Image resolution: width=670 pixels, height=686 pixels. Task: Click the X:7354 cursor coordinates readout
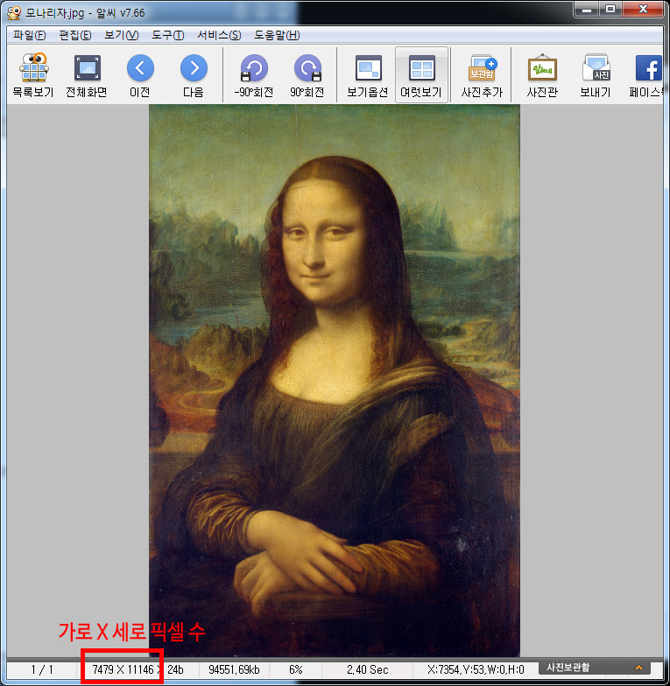click(x=475, y=669)
